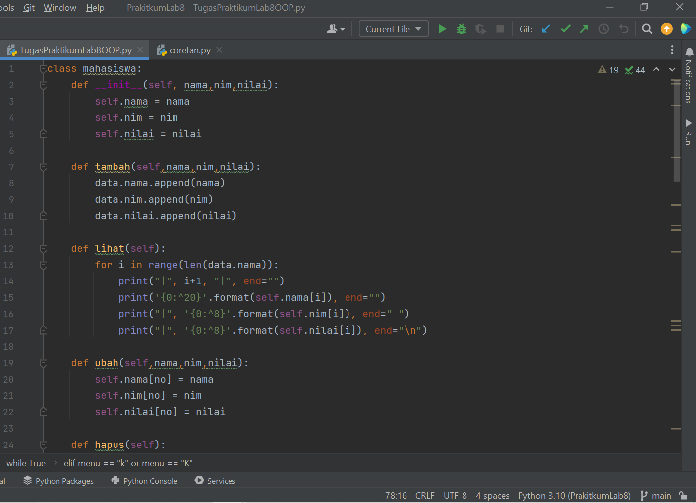Click the orange IDE update arrow icon
The width and height of the screenshot is (696, 503).
click(x=667, y=29)
